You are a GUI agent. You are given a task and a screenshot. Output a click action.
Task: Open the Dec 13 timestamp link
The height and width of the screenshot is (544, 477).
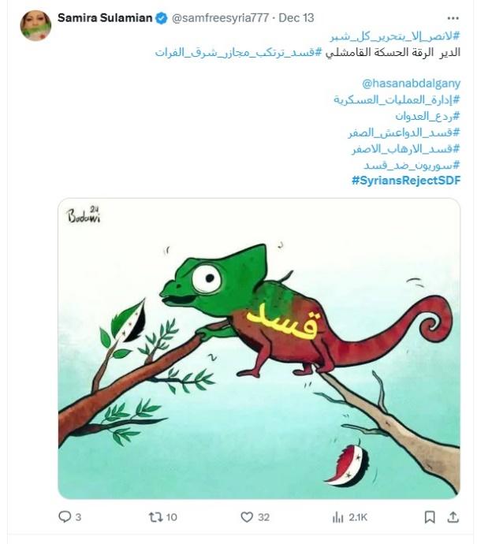click(296, 18)
